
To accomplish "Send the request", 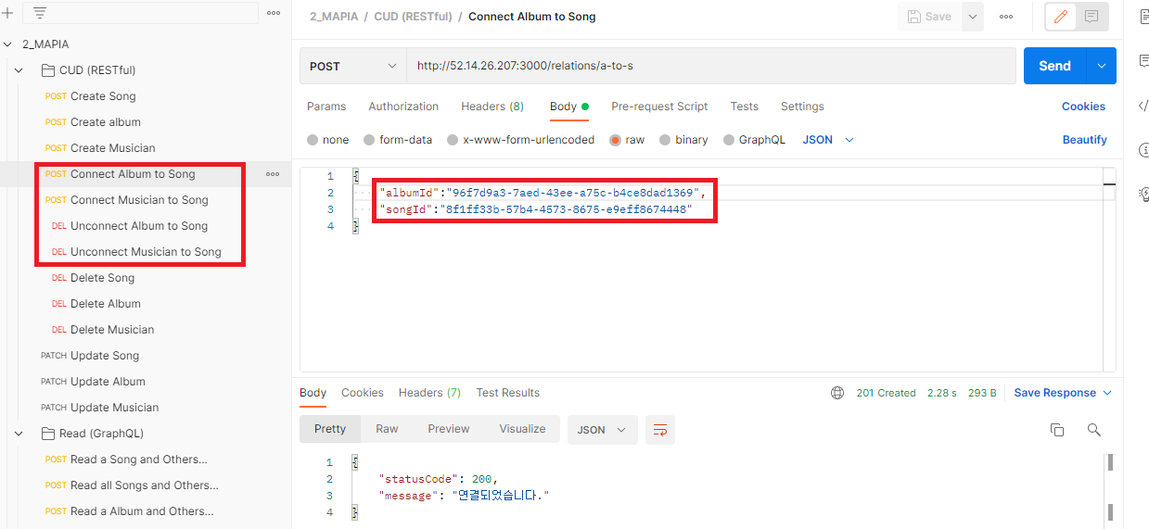I will [1055, 66].
